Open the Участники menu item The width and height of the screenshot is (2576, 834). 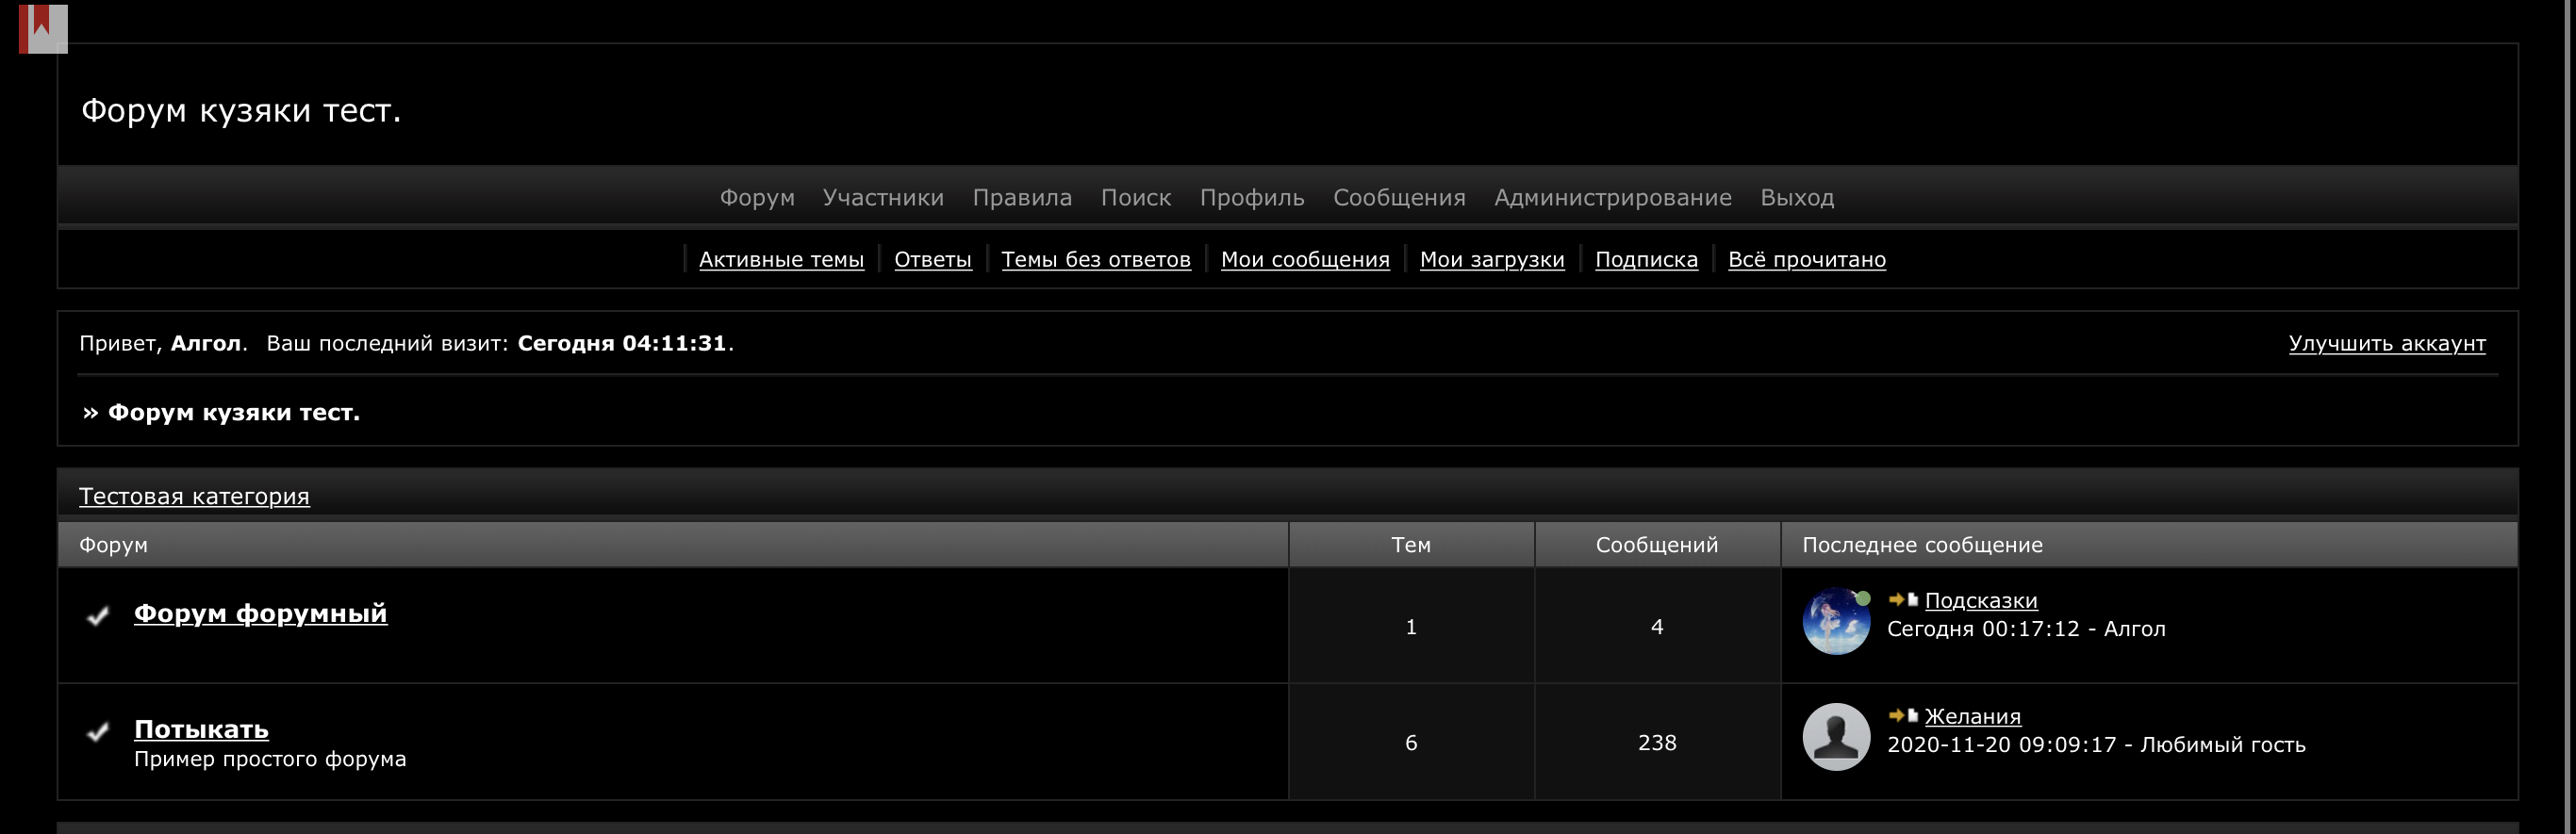coord(883,198)
